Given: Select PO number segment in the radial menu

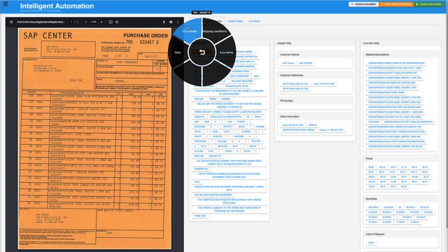Looking at the screenshot, I should pos(190,31).
